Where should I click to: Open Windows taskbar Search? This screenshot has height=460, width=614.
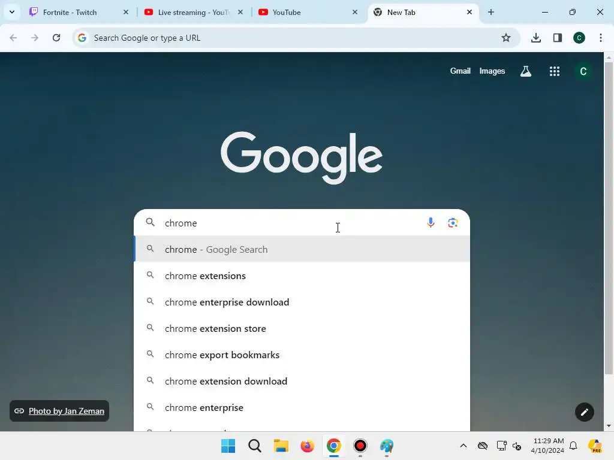coord(254,446)
